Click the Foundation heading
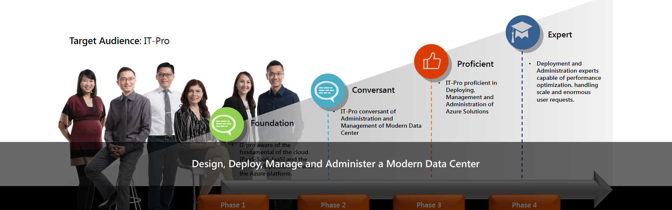The width and height of the screenshot is (672, 210). pos(272,123)
